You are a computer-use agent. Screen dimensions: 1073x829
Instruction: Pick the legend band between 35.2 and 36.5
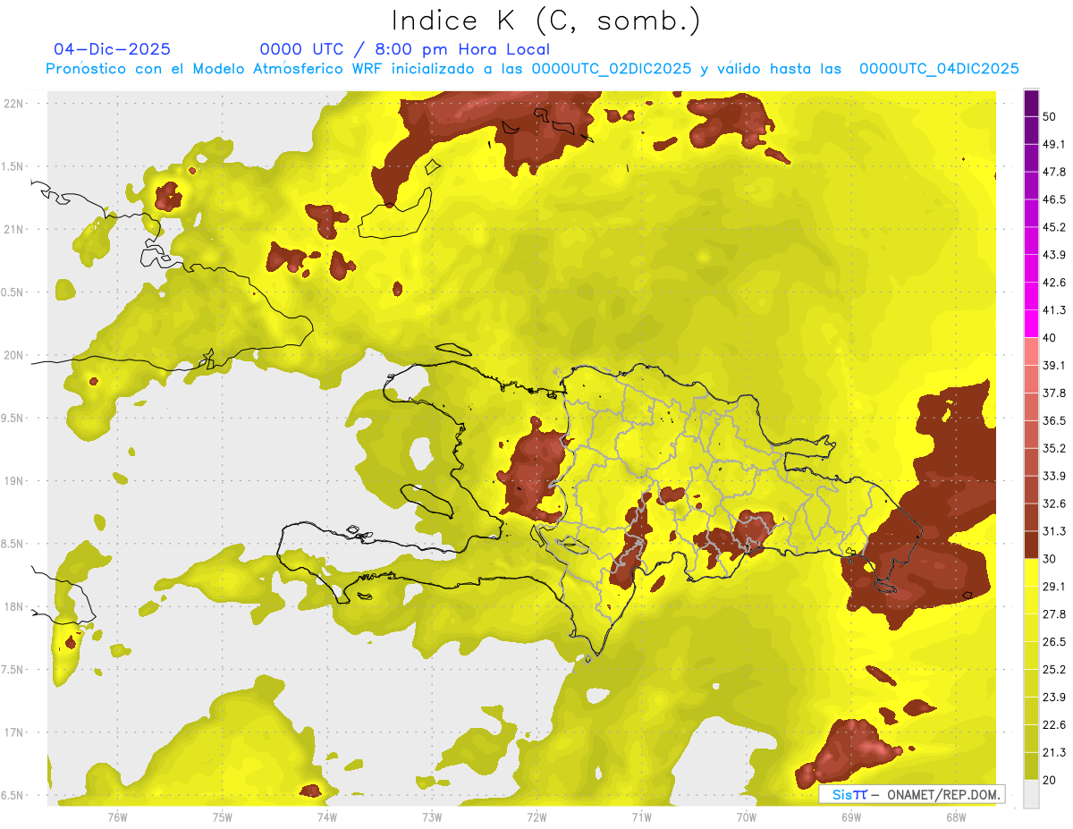point(1032,435)
